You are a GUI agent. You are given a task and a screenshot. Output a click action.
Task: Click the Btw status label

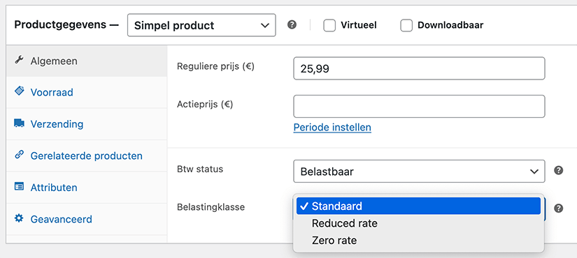coord(200,169)
